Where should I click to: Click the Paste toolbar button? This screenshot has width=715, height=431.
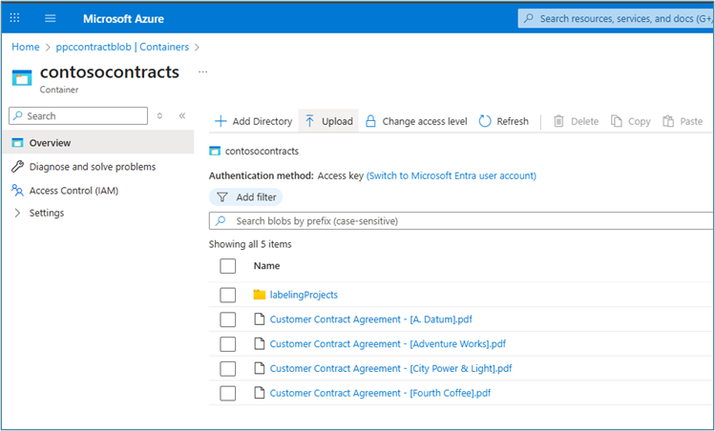[683, 121]
